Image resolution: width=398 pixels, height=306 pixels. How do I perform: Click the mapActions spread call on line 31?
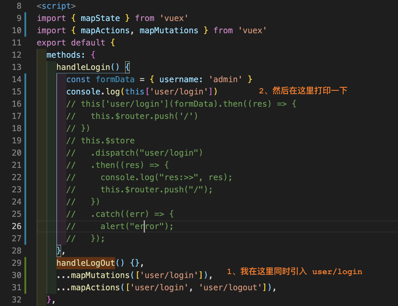(166, 287)
